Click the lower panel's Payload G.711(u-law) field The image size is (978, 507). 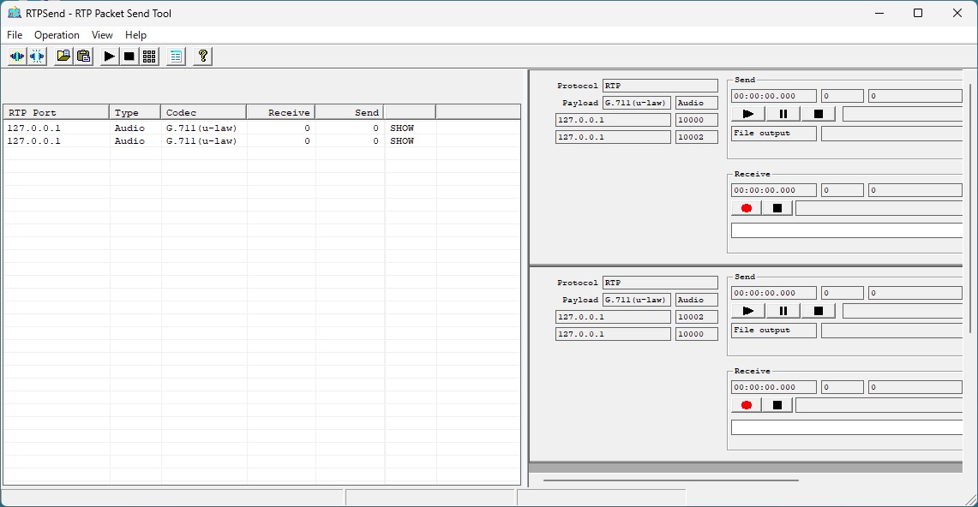coord(637,300)
